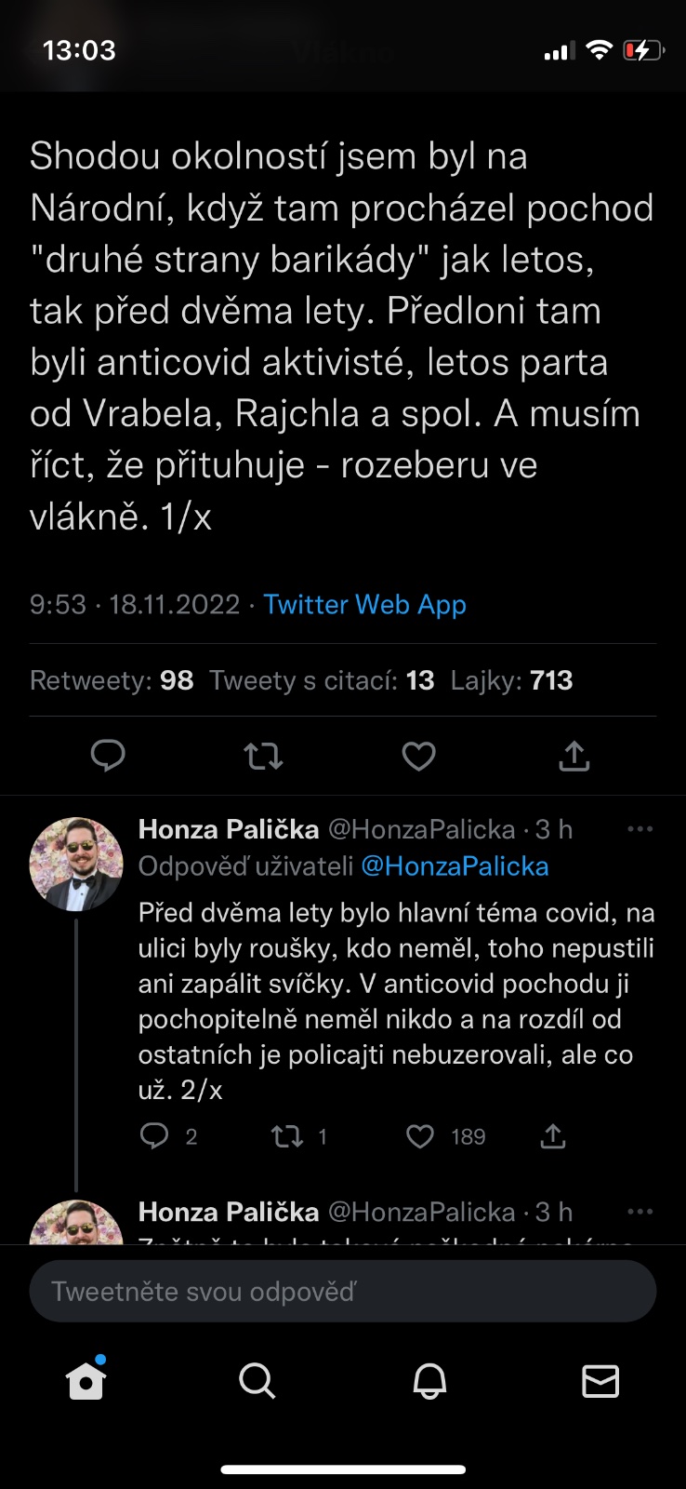
Task: Open more options for the 2/x tweet
Action: [x=640, y=829]
